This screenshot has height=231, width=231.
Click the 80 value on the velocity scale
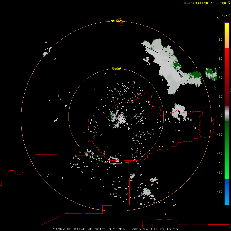pyautogui.click(x=220, y=40)
